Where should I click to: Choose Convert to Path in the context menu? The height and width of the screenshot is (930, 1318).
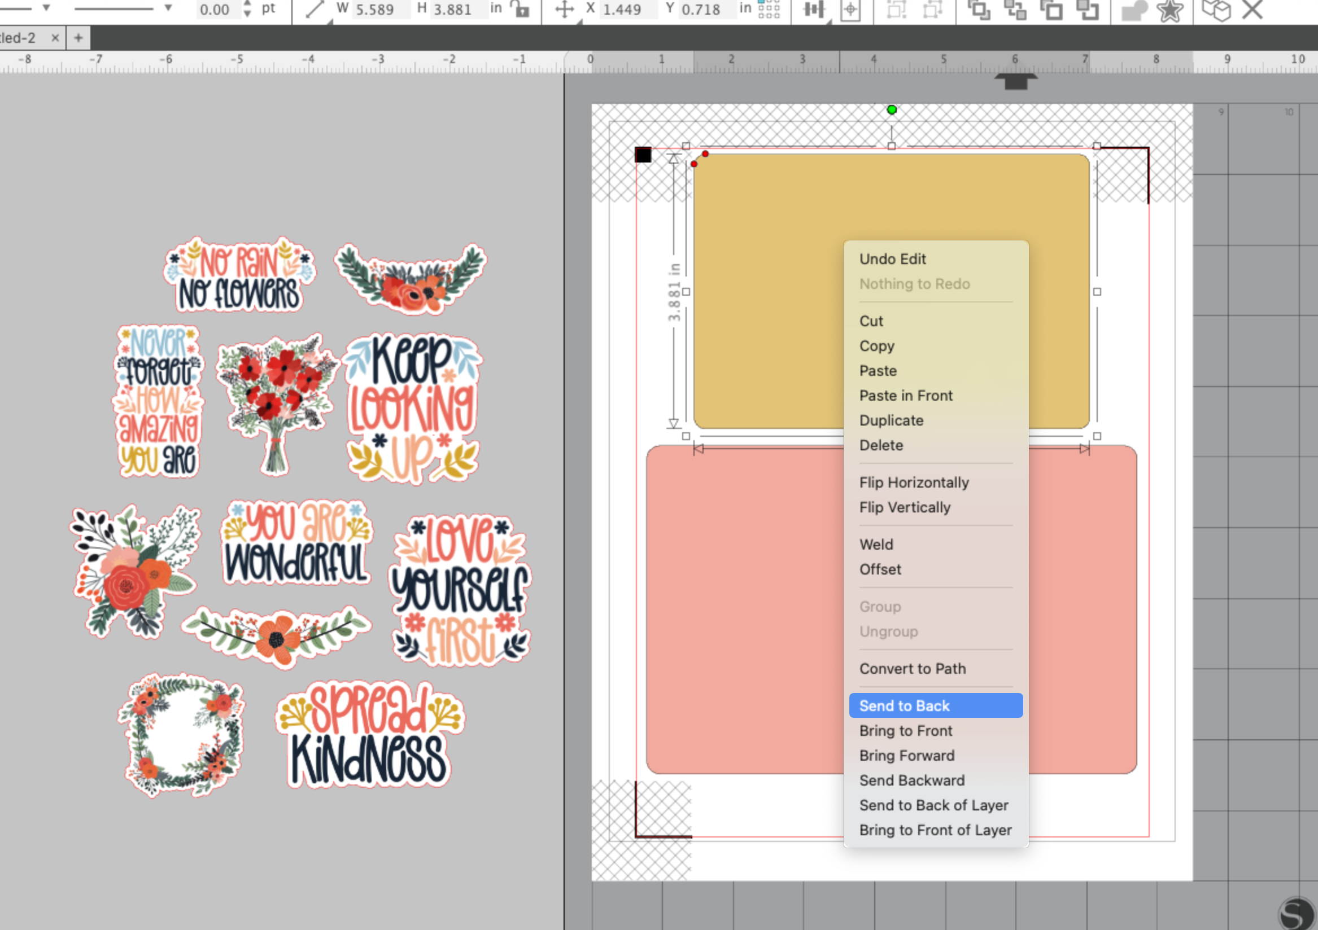pyautogui.click(x=912, y=668)
